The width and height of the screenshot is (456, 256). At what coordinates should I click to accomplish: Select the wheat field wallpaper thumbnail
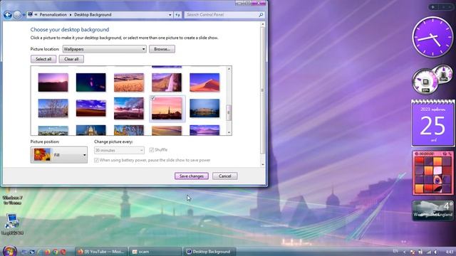(129, 82)
